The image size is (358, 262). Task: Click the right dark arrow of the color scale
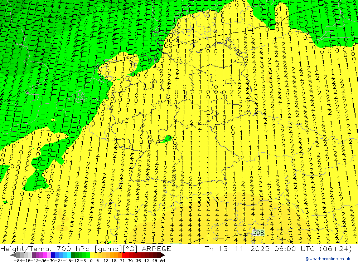click(x=163, y=255)
